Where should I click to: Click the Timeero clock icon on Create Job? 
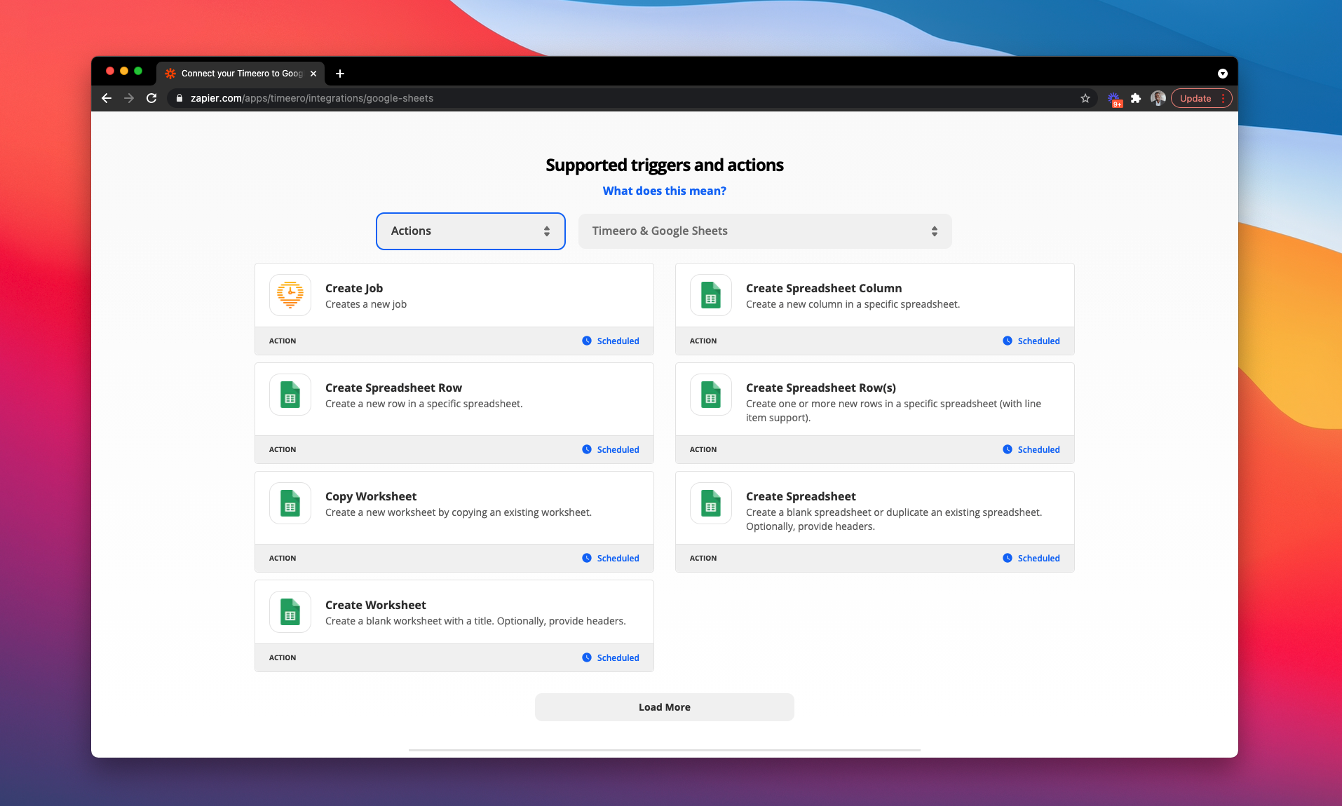click(x=290, y=295)
